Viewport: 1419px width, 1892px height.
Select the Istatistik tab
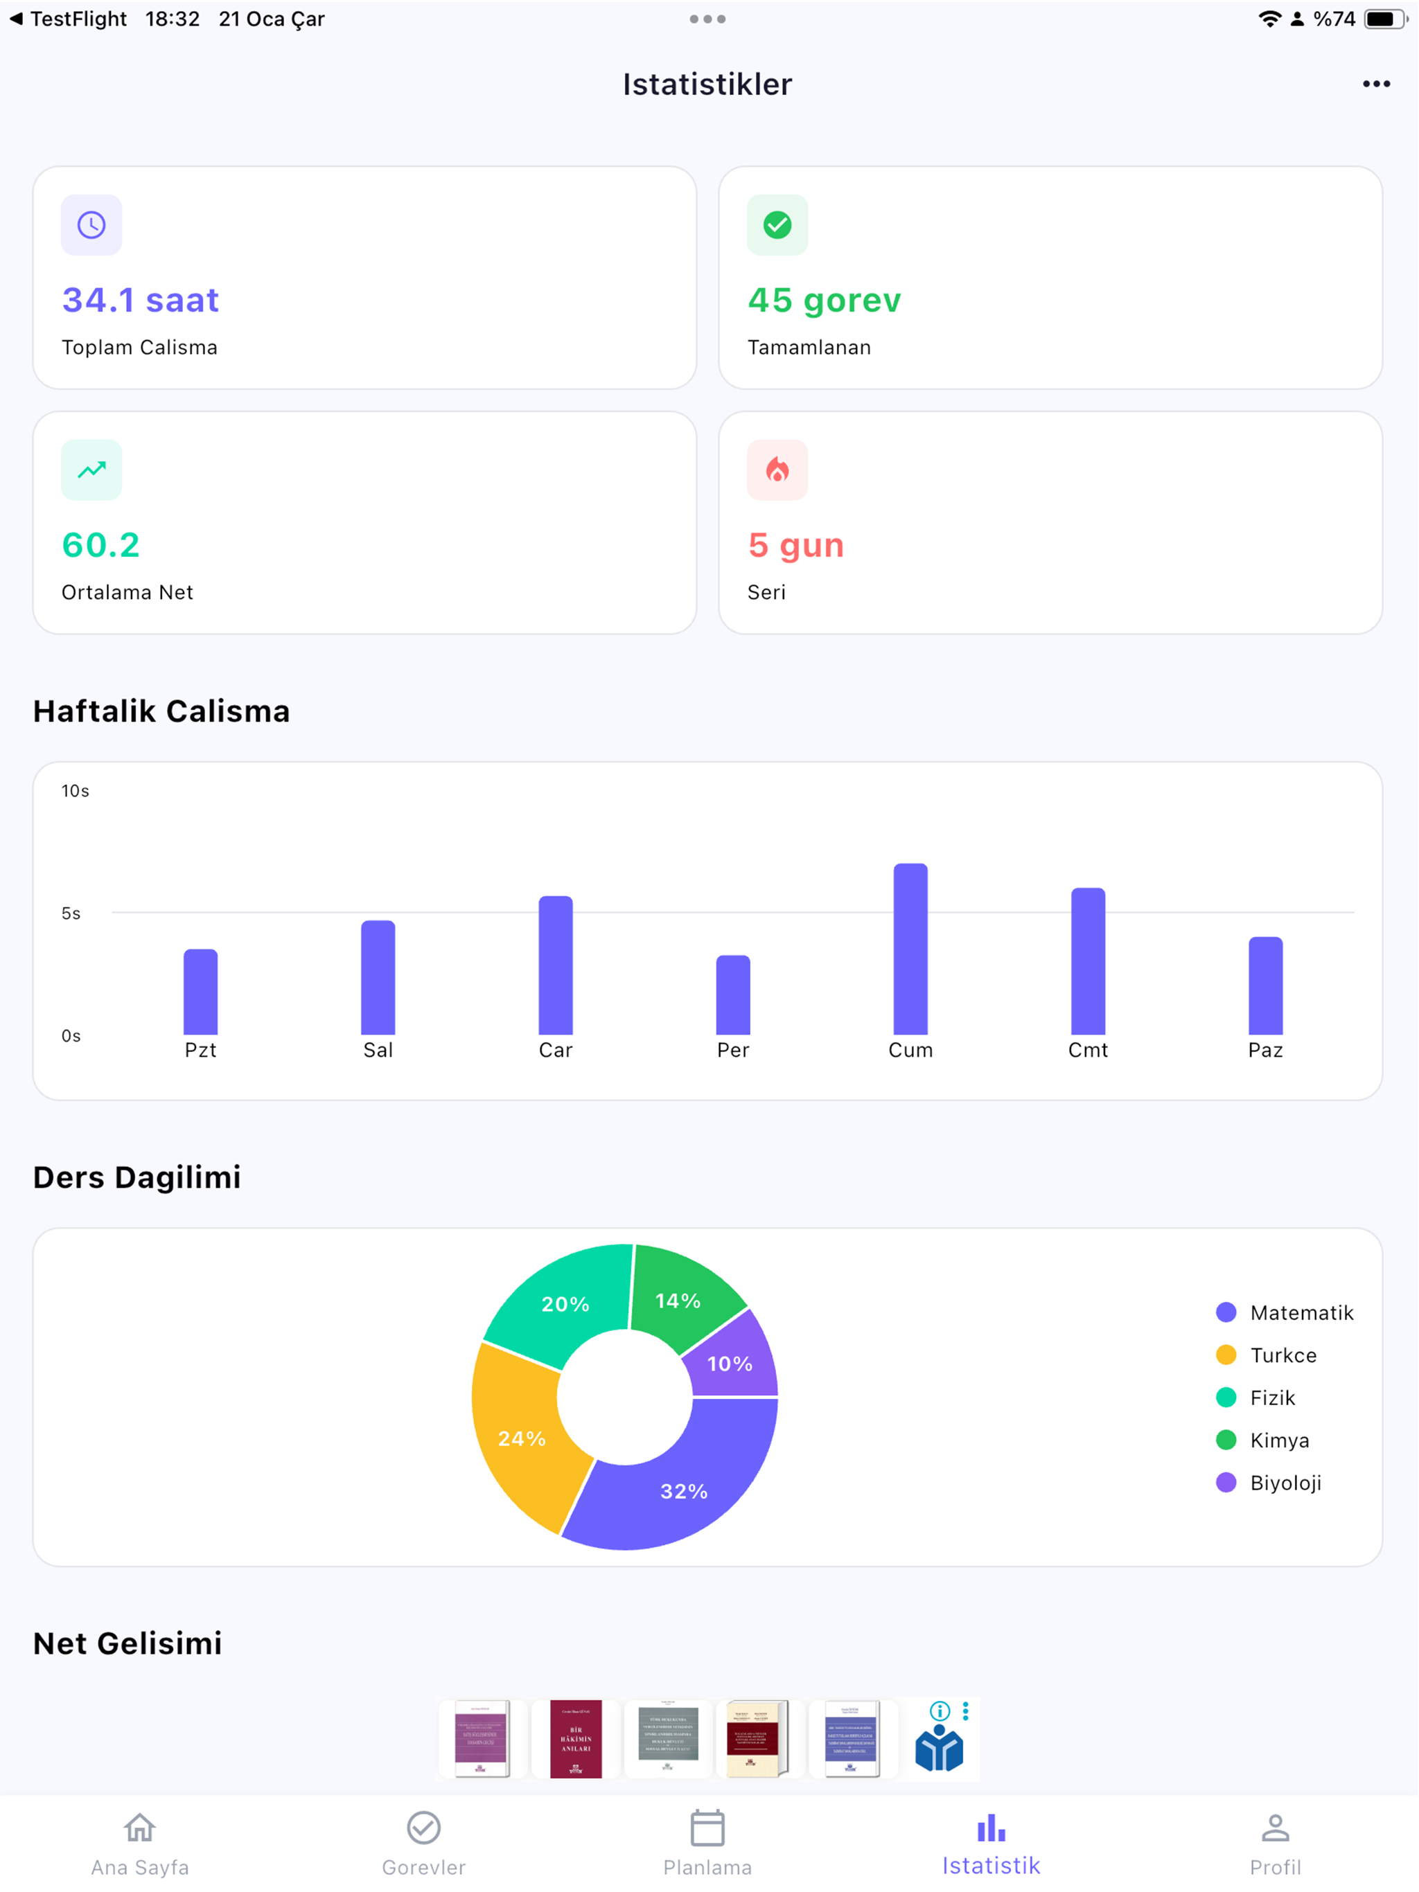pos(991,1844)
